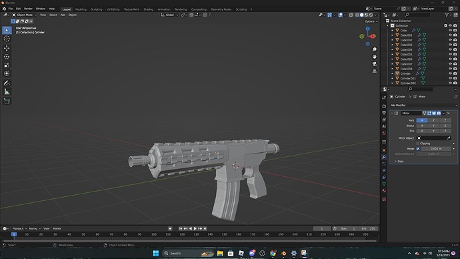
Task: Select the Scale tool
Action: pos(7,65)
